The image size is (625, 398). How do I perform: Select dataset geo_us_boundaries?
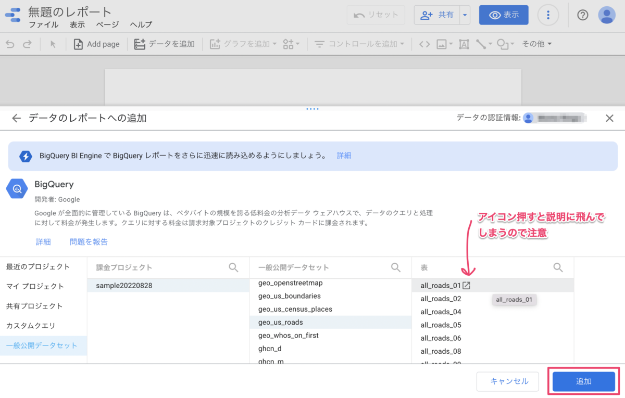(331, 296)
